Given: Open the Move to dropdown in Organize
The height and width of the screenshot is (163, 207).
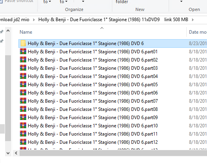Looking at the screenshot, I should pos(47,2).
